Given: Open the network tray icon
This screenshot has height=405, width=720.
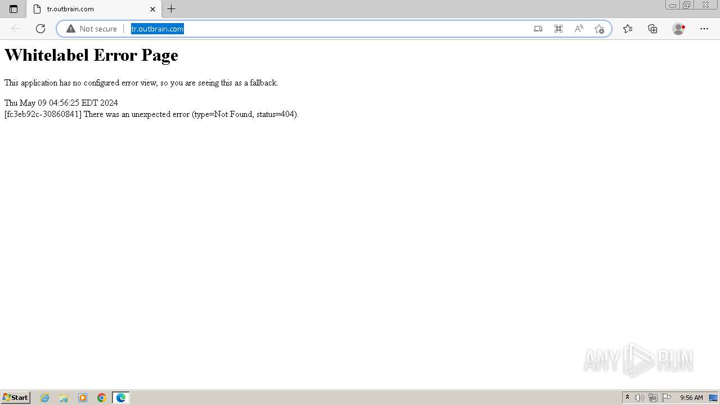Looking at the screenshot, I should 653,398.
